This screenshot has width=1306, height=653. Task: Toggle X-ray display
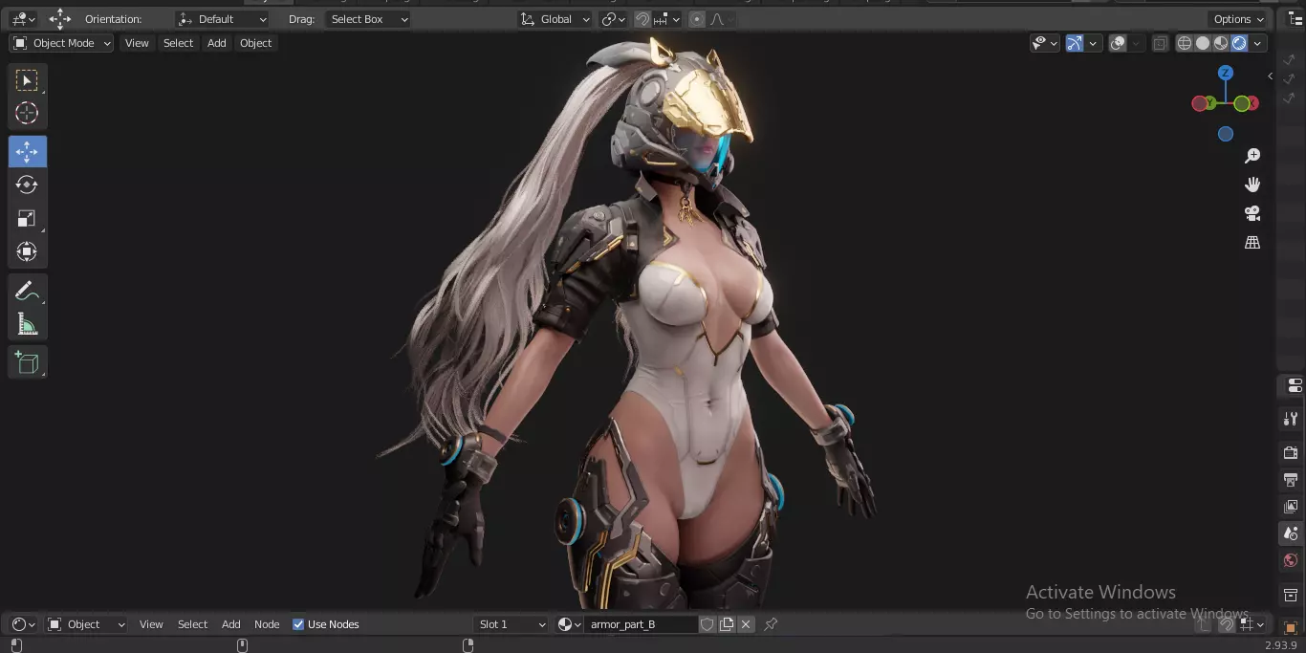pyautogui.click(x=1160, y=43)
